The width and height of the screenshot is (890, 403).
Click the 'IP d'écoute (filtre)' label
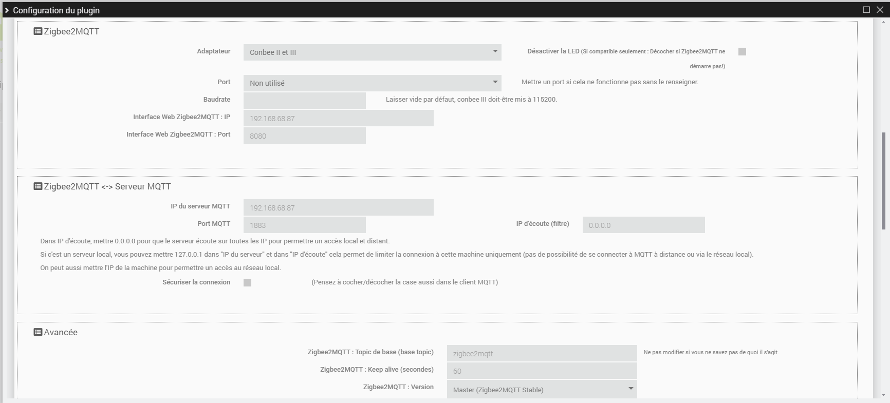point(543,224)
